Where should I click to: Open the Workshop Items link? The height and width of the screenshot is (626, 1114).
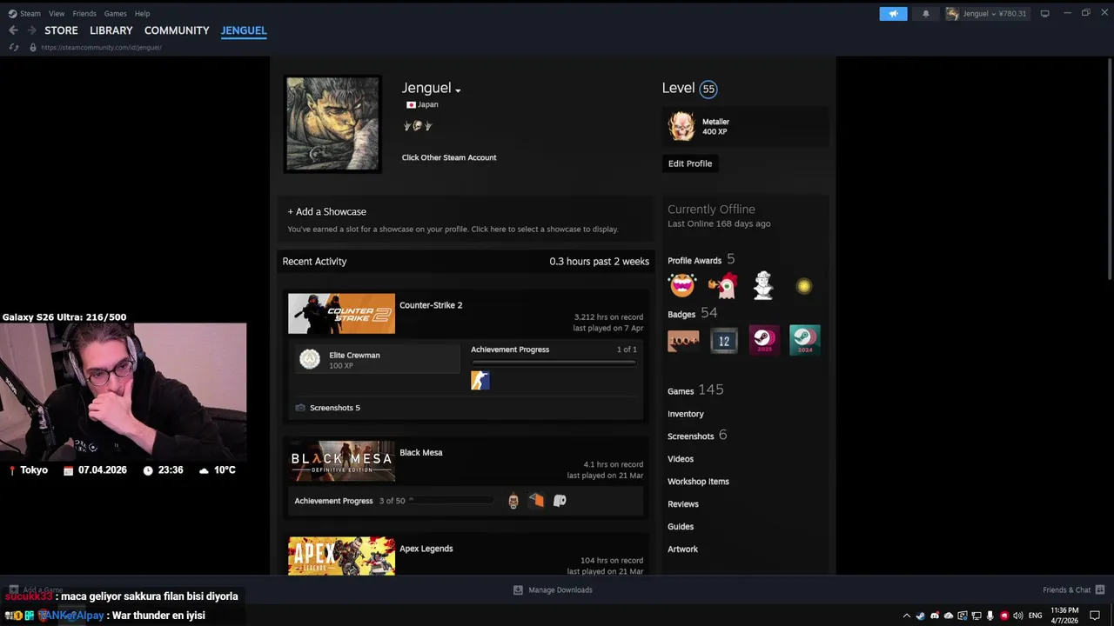coord(698,482)
